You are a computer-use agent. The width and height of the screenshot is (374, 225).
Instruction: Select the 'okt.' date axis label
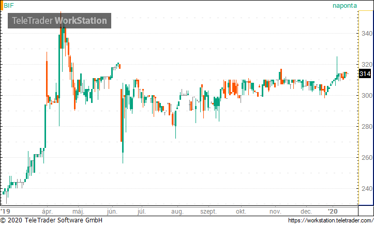241,212
